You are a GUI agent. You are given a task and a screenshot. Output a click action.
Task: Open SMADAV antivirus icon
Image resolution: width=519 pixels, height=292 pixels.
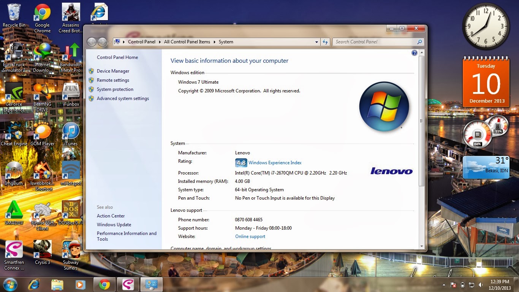(14, 213)
